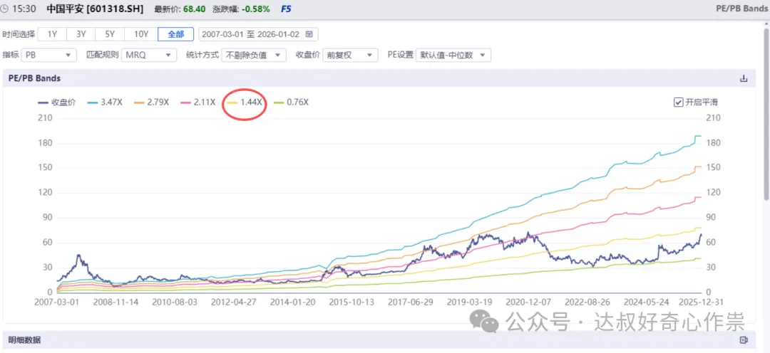Viewport: 770px width, 353px height.
Task: Click the 明细数据 section header
Action: [24, 339]
